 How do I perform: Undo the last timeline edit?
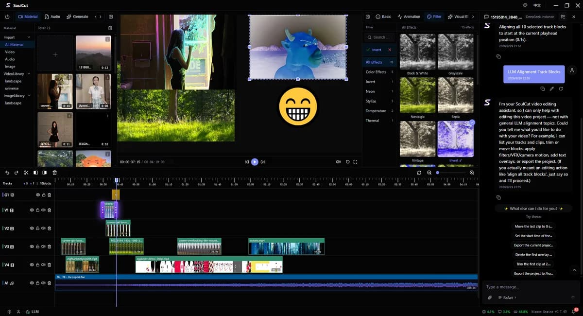click(x=7, y=173)
